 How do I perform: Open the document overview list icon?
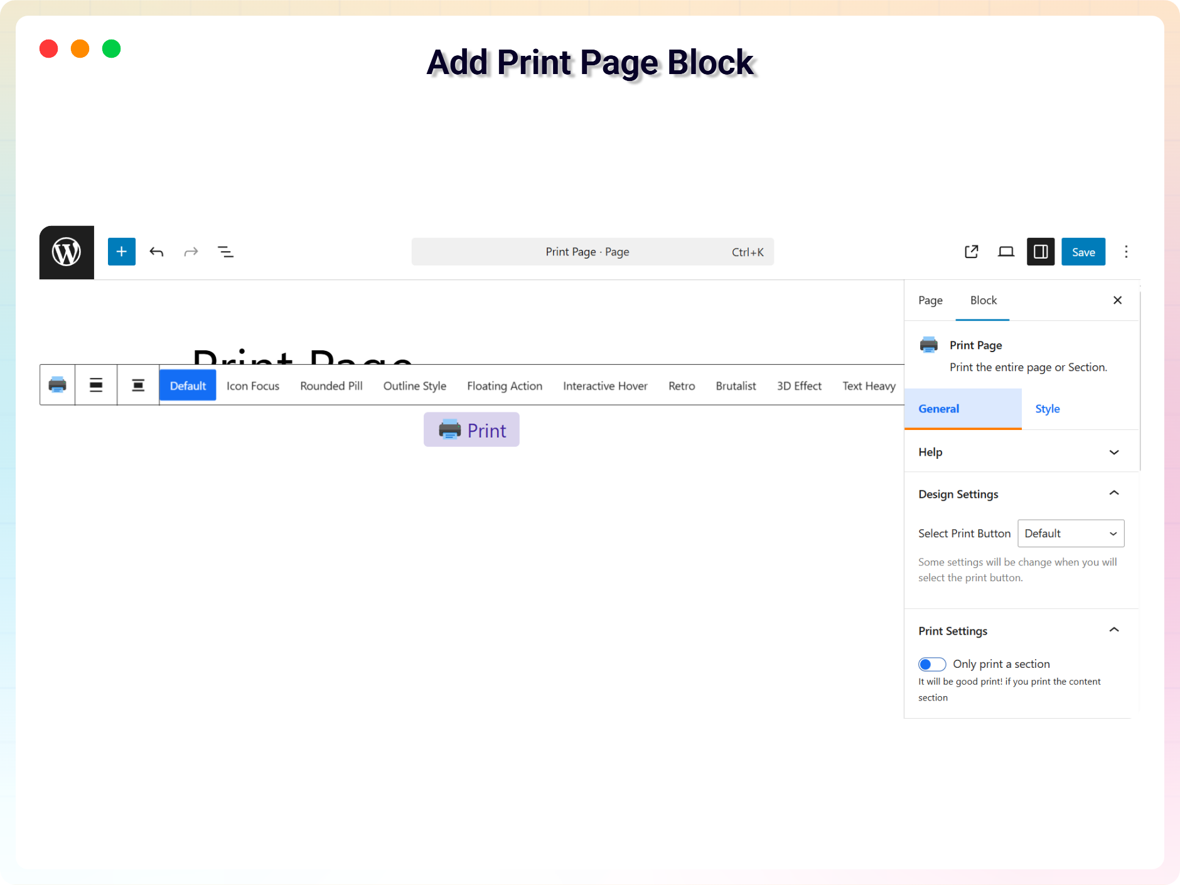(x=225, y=252)
